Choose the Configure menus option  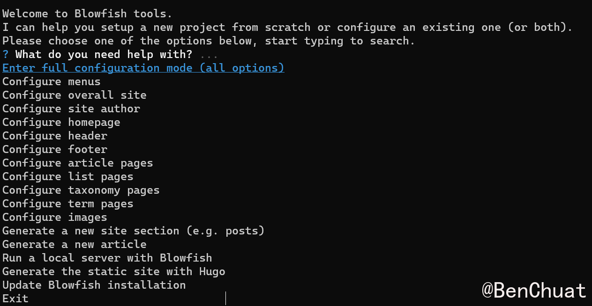tap(52, 82)
